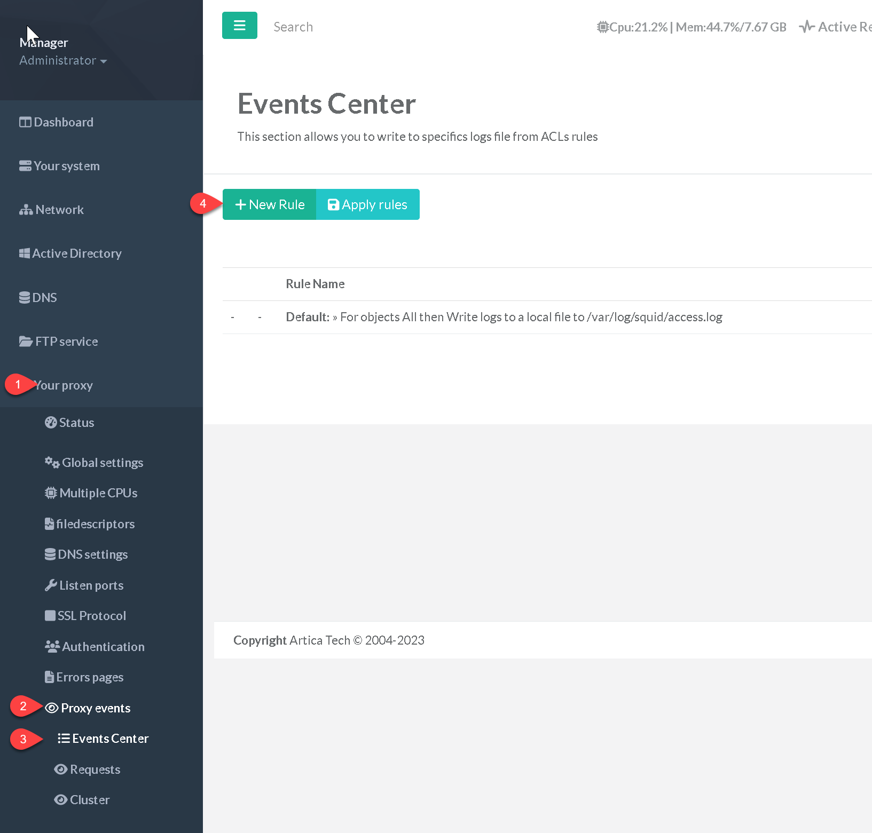Click the Authentication users icon
This screenshot has width=872, height=833.
[52, 647]
